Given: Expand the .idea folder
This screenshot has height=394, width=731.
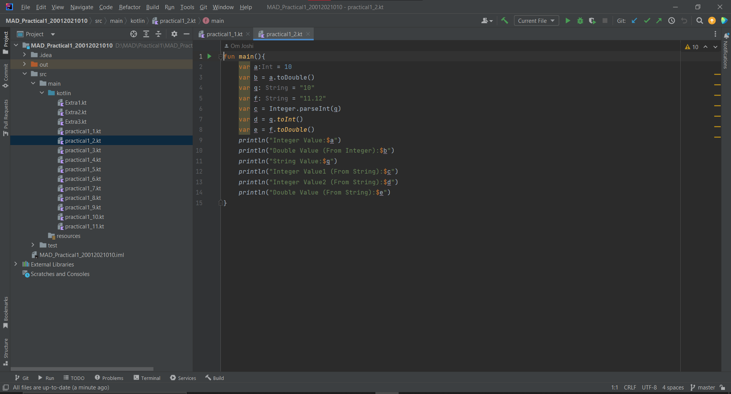Looking at the screenshot, I should coord(24,55).
